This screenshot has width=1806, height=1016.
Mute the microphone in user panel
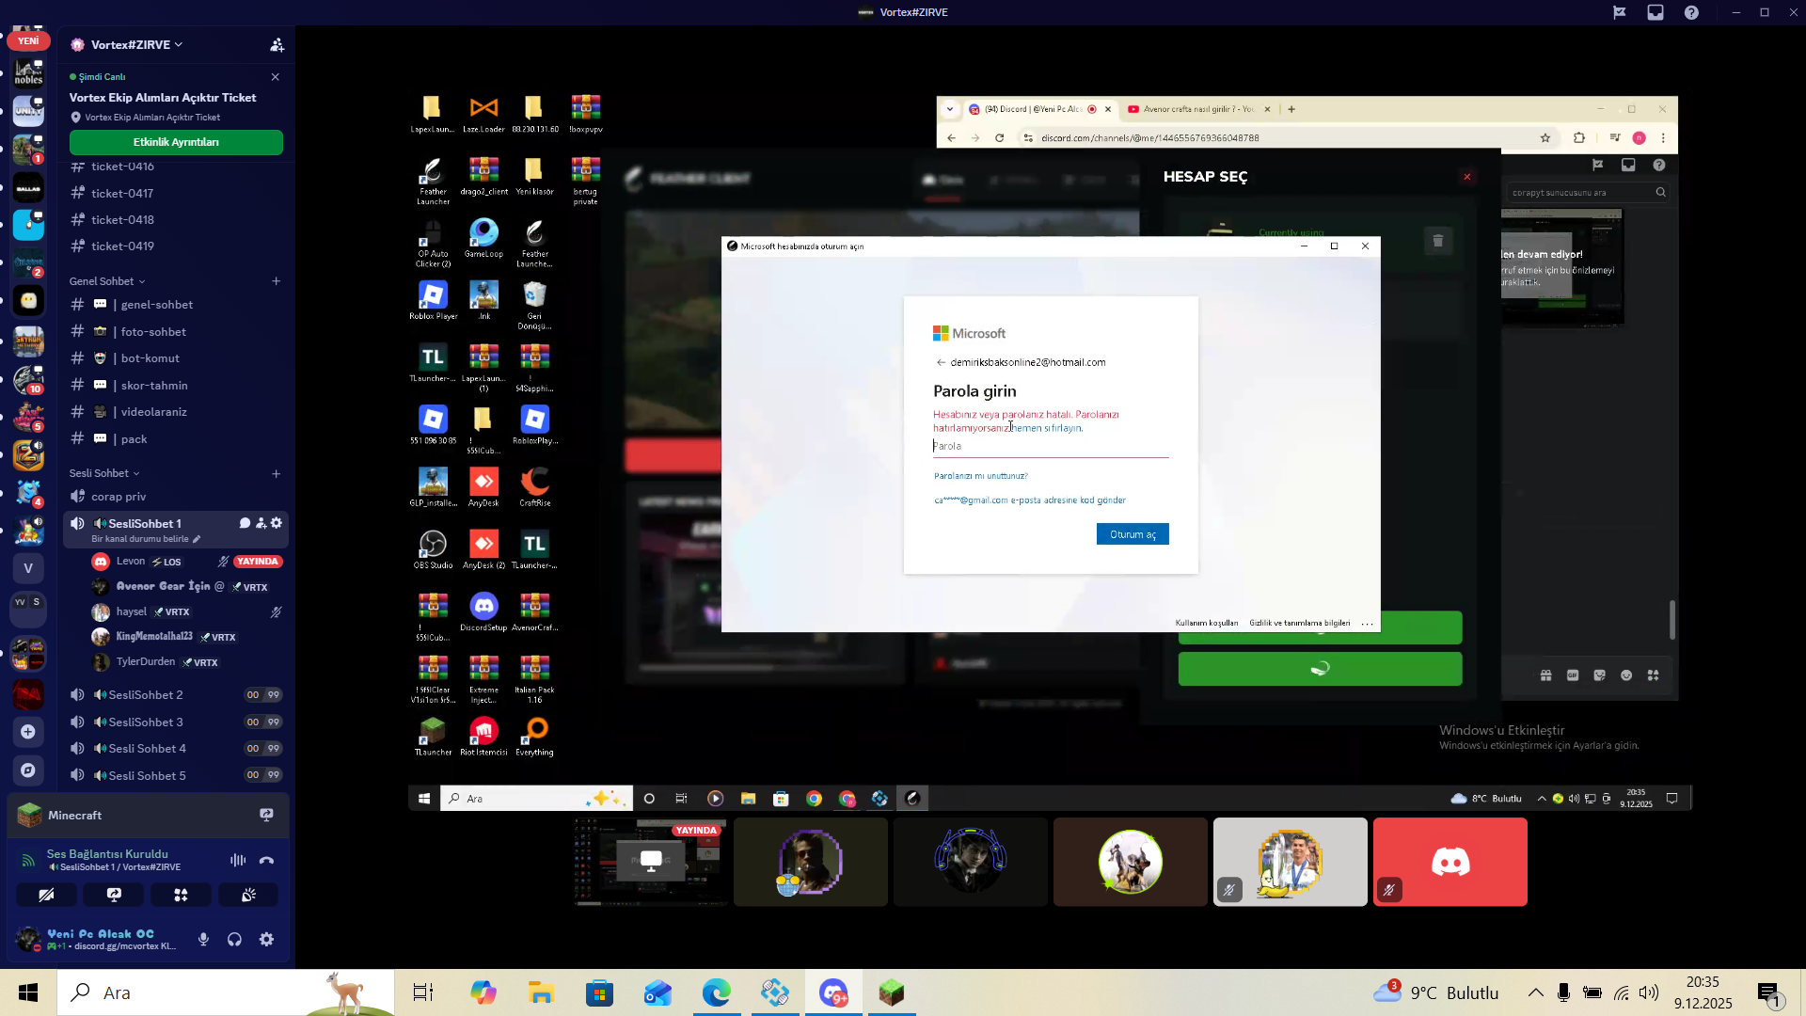203,939
